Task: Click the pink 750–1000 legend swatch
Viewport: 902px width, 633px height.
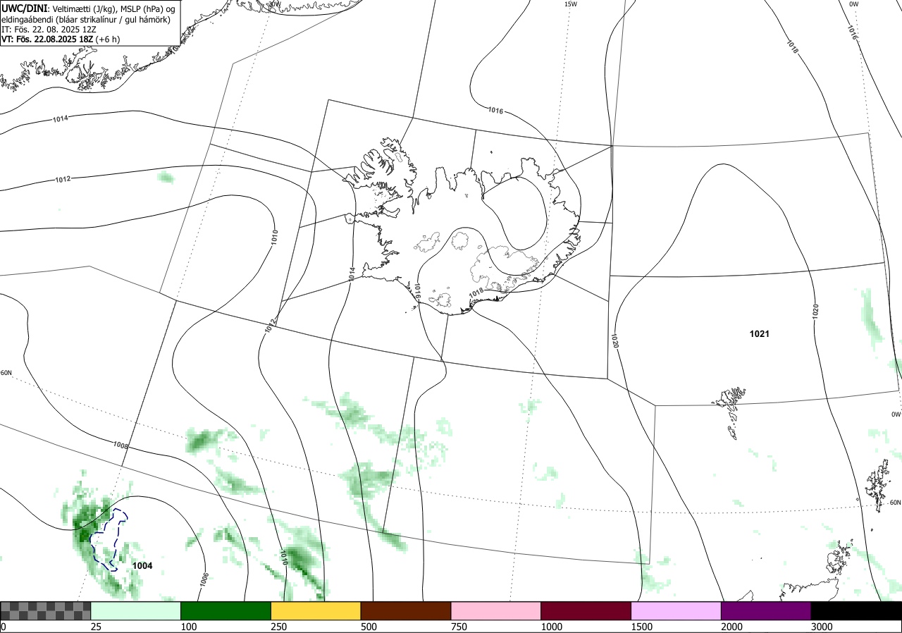Action: point(496,610)
